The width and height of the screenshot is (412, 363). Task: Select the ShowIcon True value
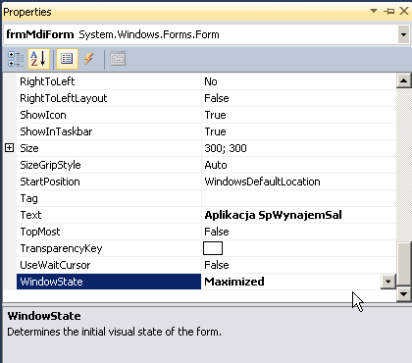coord(215,115)
